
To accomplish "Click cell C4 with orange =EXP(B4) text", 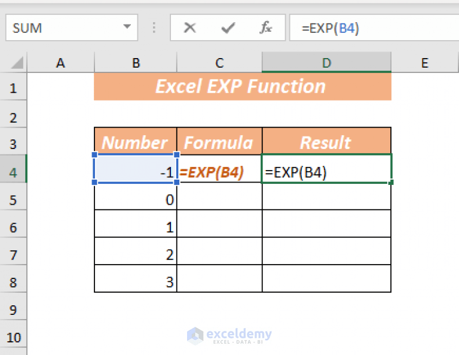I will (x=219, y=169).
